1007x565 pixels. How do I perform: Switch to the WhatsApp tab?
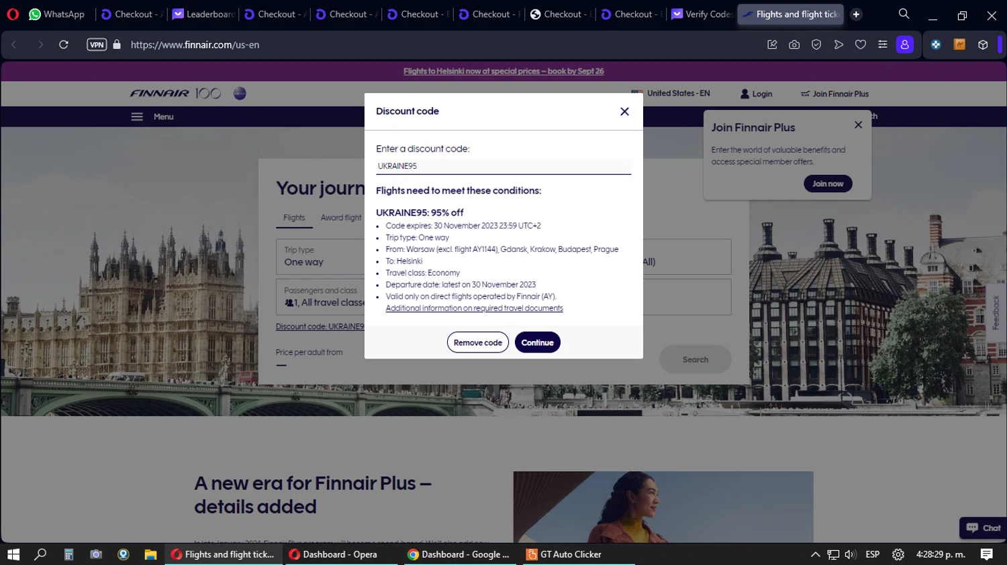pos(57,14)
